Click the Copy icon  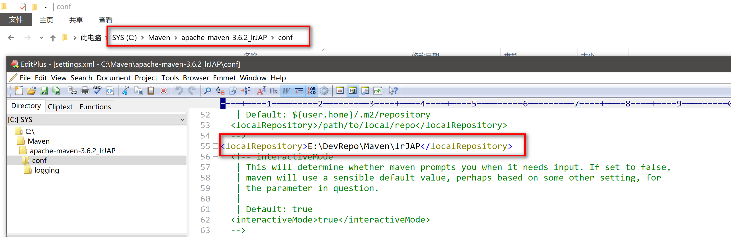pos(138,91)
